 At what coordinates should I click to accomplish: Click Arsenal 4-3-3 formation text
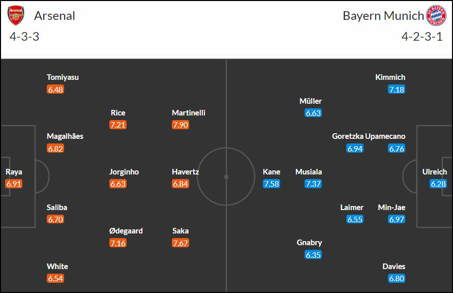click(24, 37)
